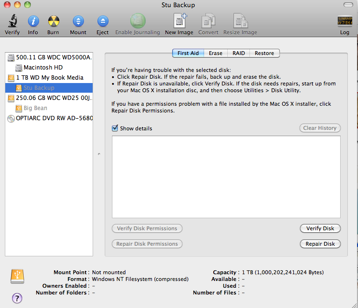Select the Big Bean volume
The image size is (358, 308).
(x=49, y=108)
